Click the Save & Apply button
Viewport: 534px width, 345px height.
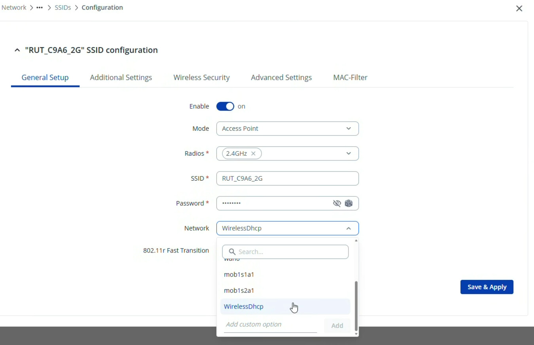click(487, 287)
